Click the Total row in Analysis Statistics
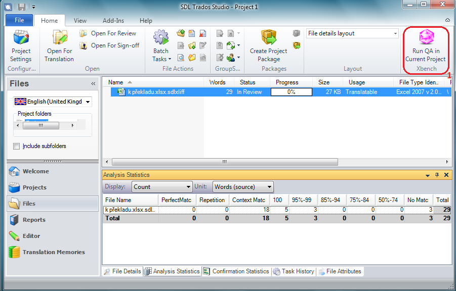This screenshot has height=291, width=456. [x=277, y=218]
